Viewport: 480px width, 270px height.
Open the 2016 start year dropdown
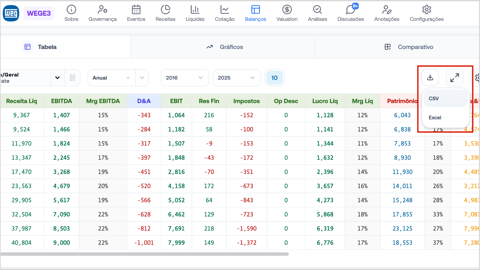(185, 78)
